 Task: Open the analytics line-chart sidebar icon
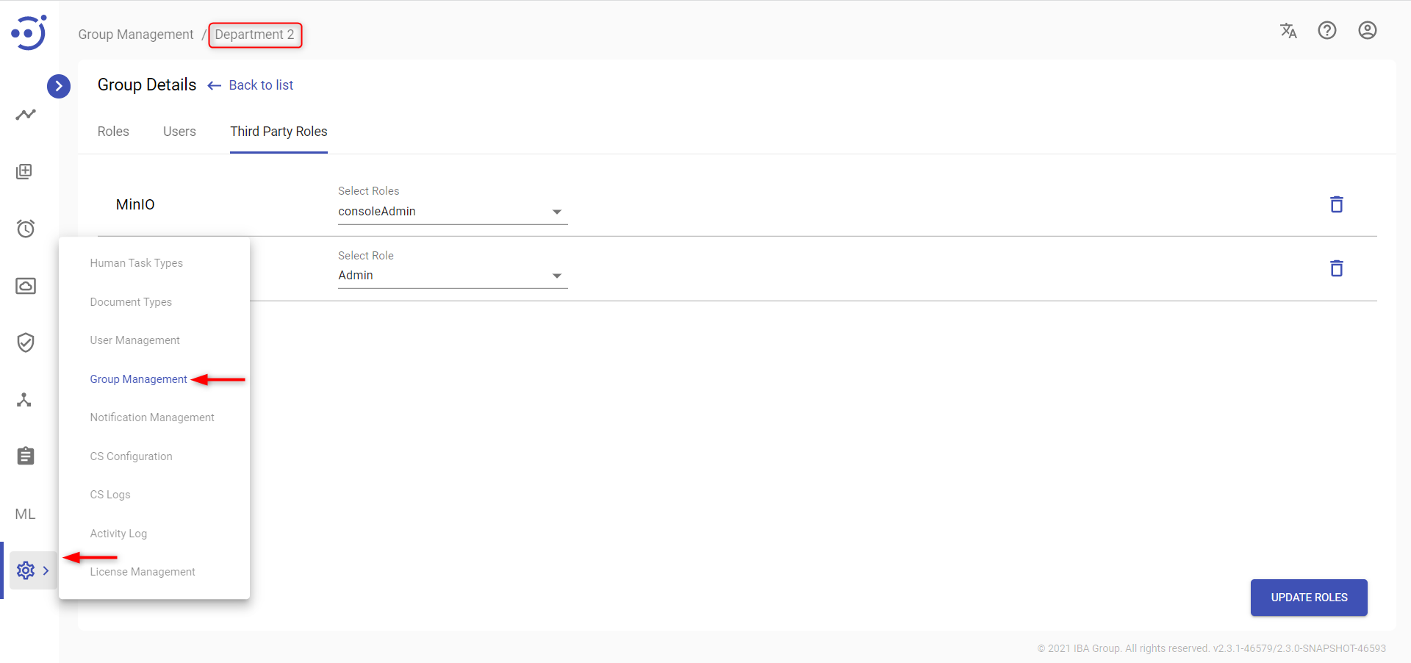(26, 115)
